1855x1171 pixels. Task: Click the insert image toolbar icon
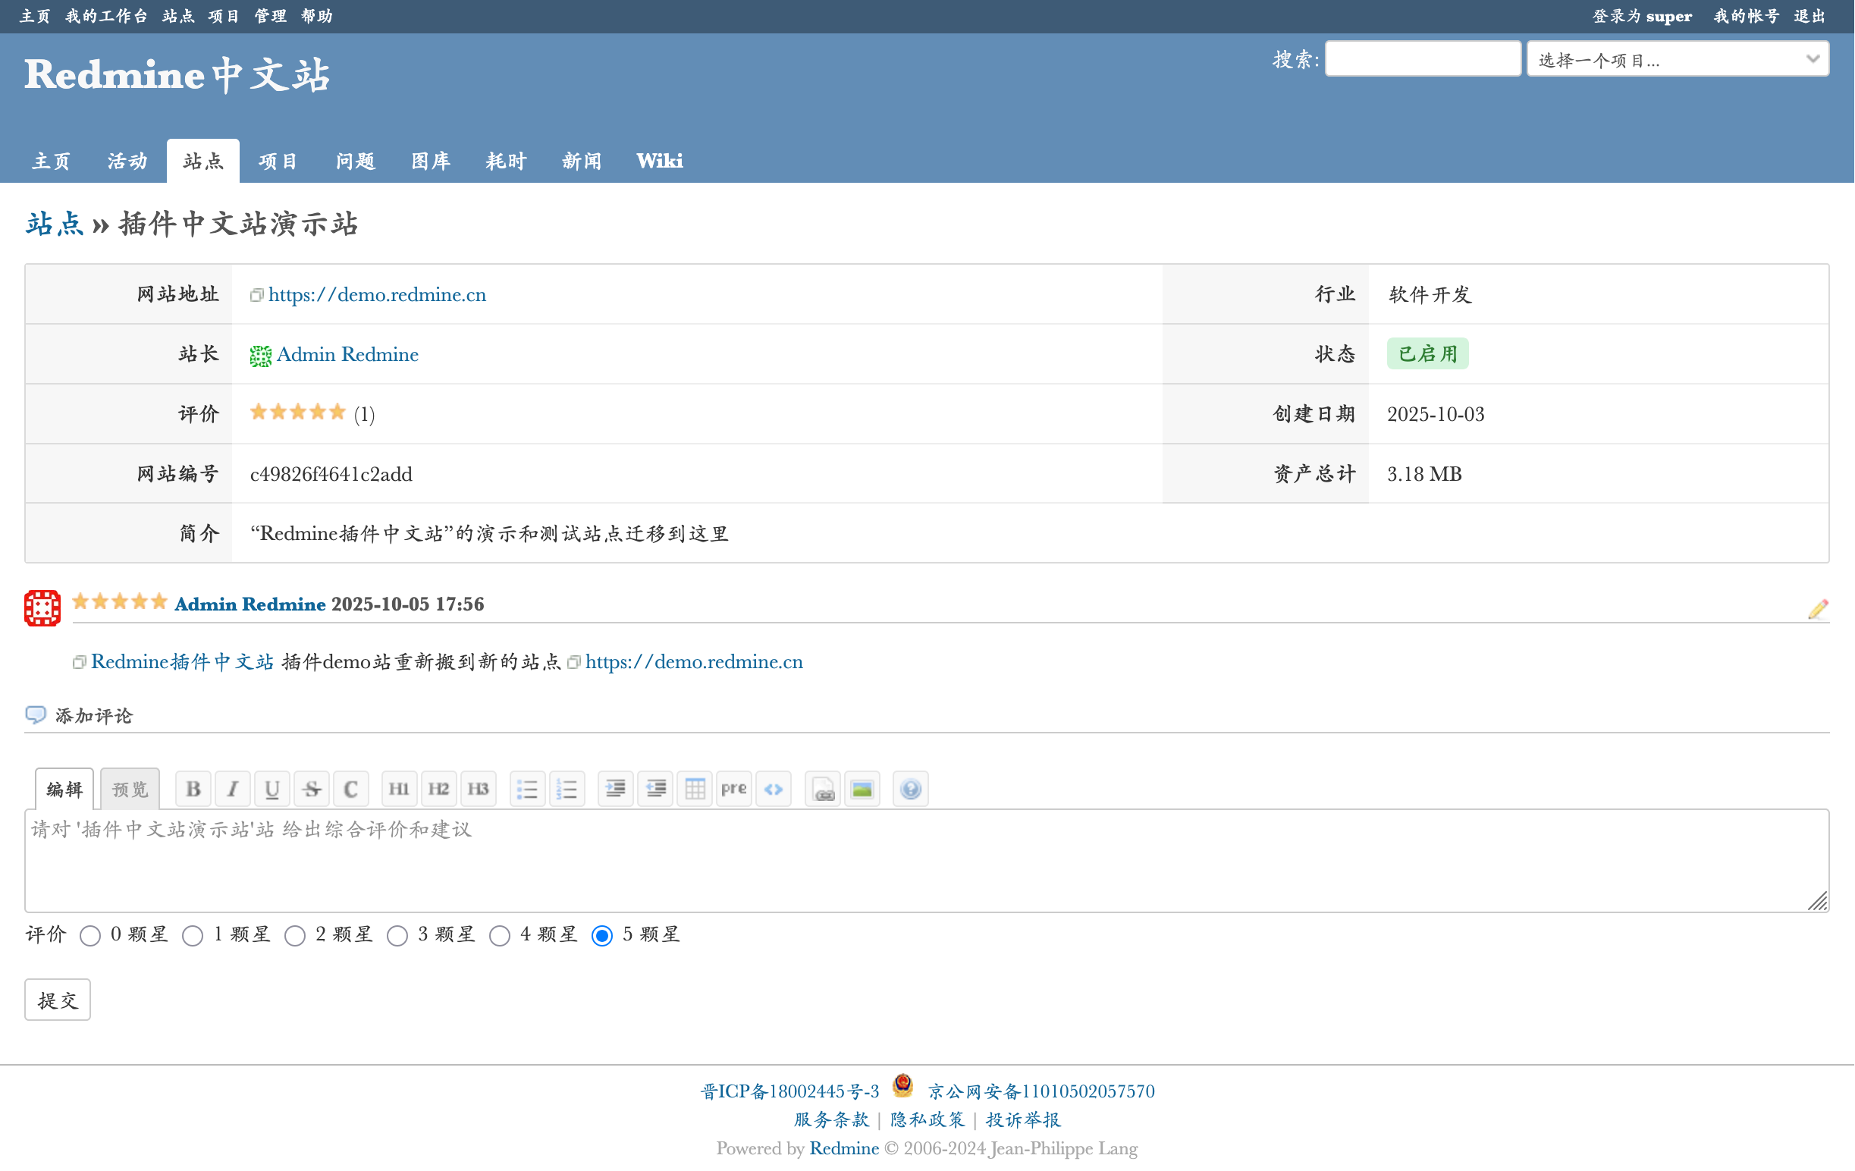pos(862,789)
